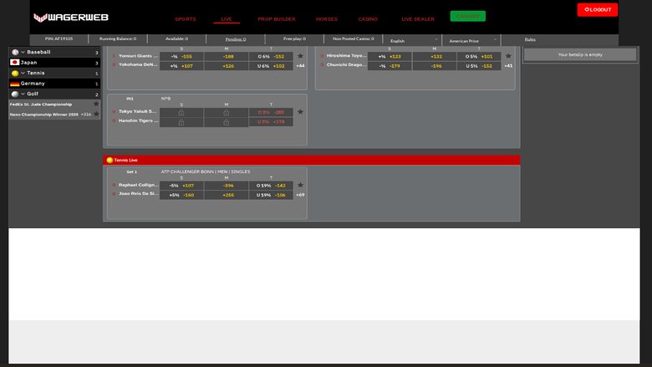This screenshot has width=652, height=367.
Task: Star the Hiroshima Toyo matchup
Action: click(x=508, y=56)
